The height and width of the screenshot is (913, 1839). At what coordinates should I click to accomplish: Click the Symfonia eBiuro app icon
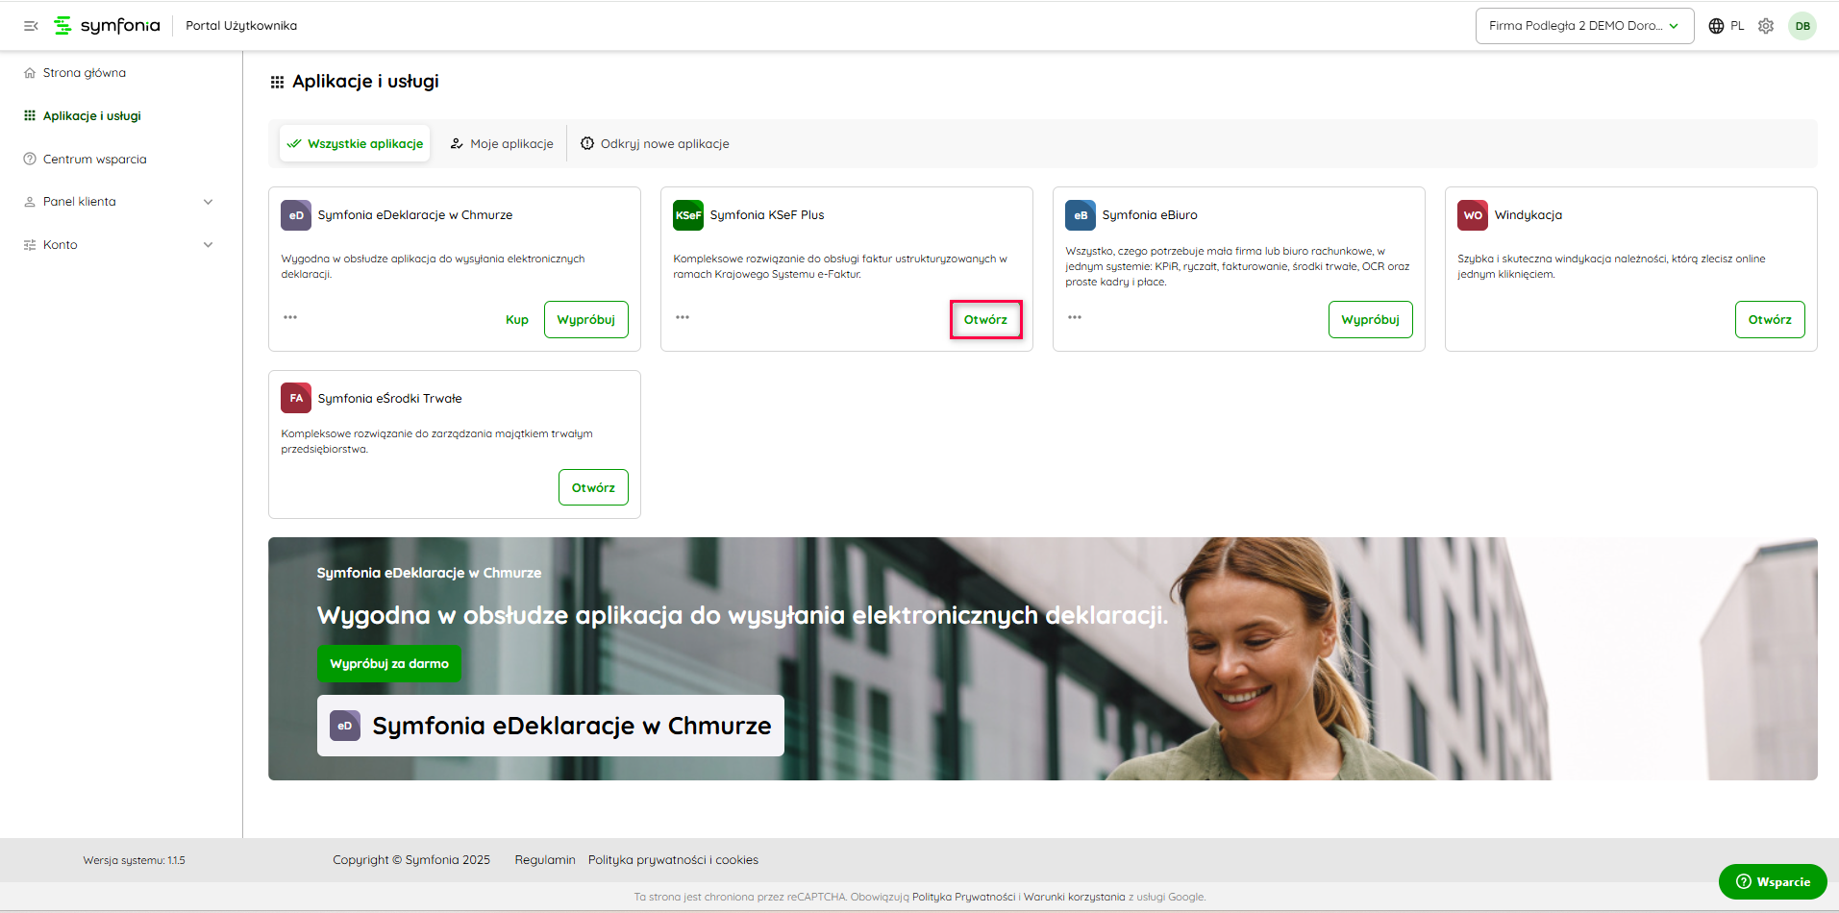[1080, 215]
